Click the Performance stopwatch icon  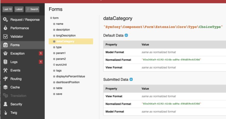click(5, 28)
